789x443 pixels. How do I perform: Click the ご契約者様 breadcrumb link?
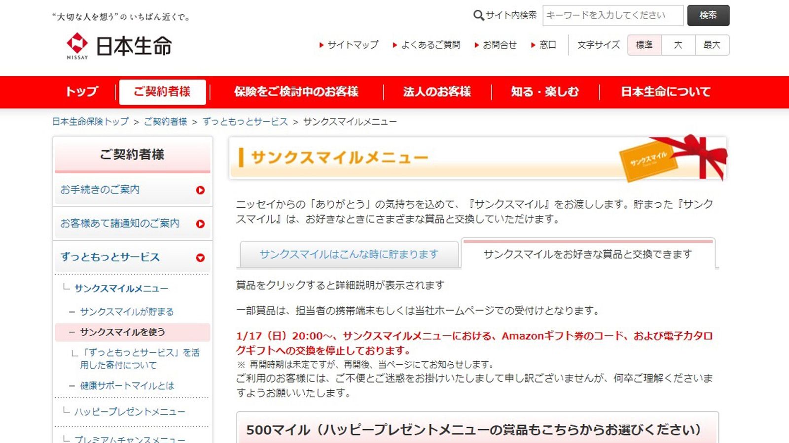[166, 122]
